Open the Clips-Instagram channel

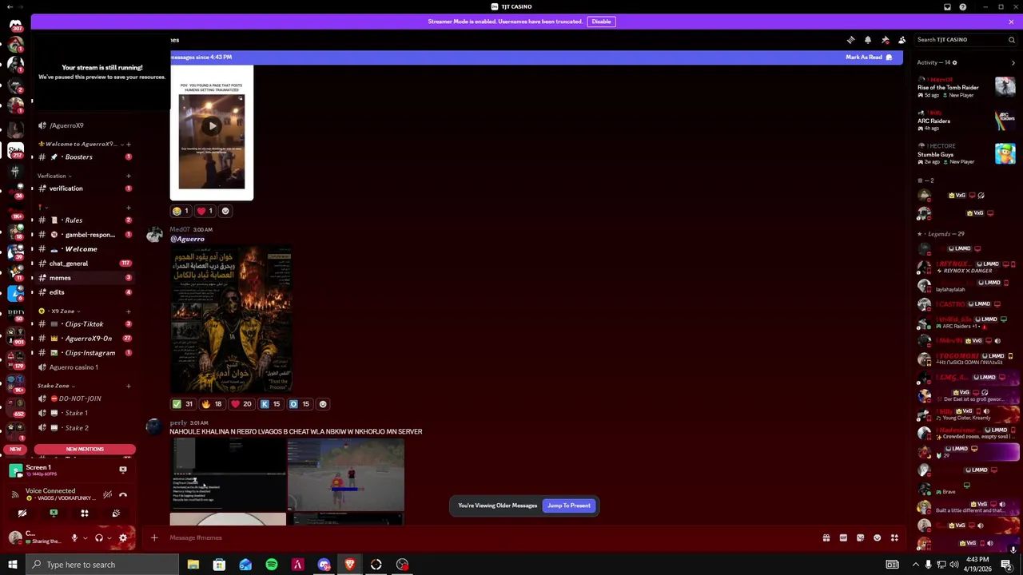84,353
